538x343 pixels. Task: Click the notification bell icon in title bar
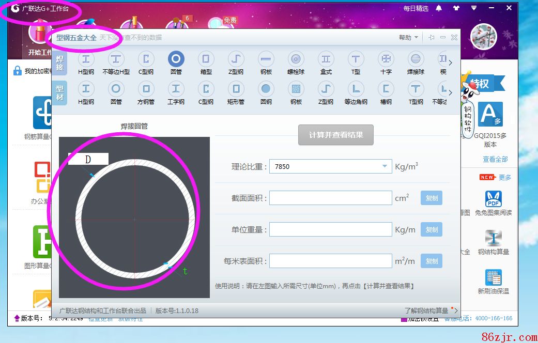pyautogui.click(x=439, y=8)
